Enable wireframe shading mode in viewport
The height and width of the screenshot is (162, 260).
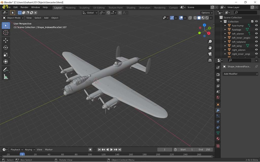coord(195,18)
